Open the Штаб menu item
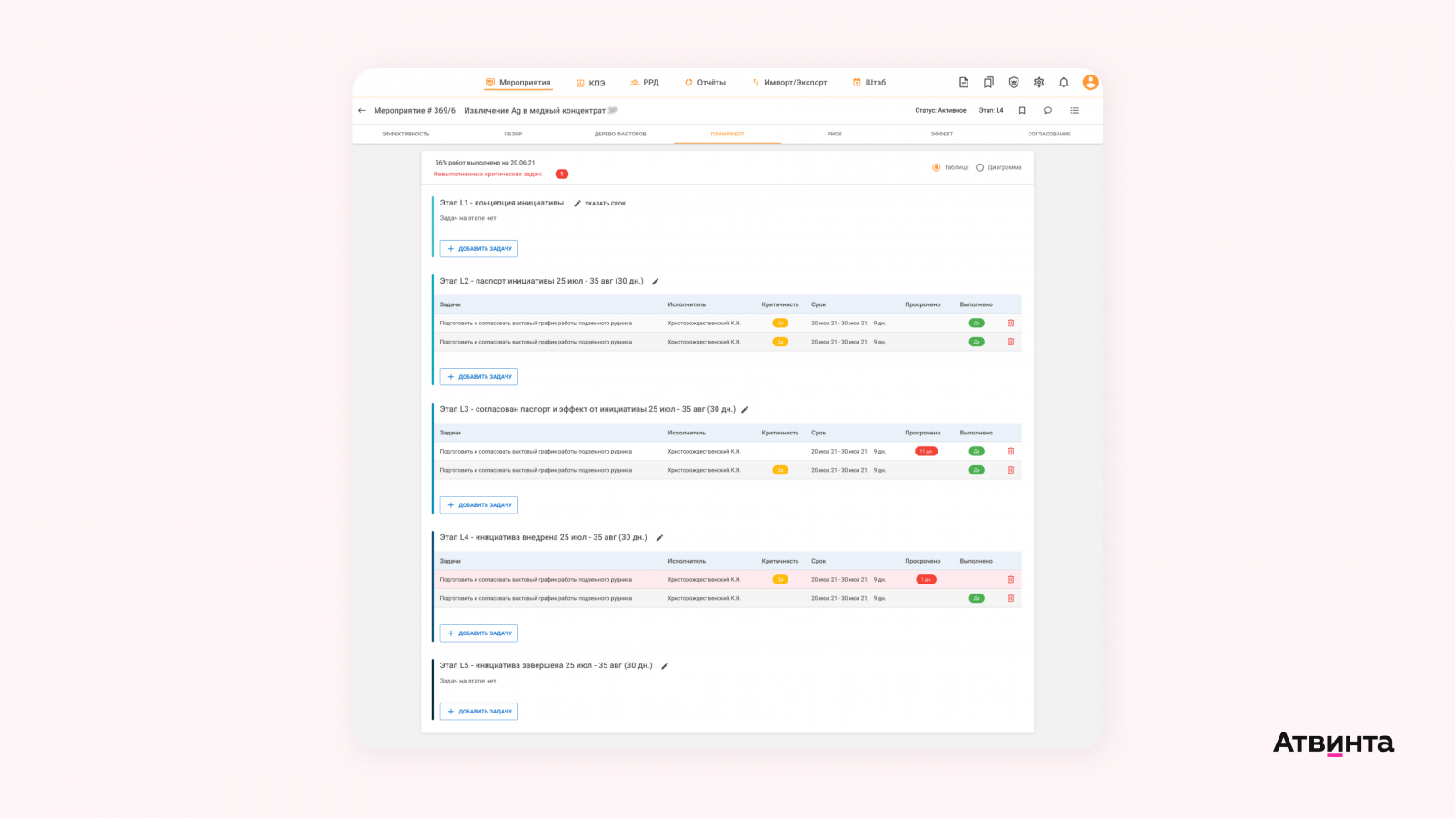The width and height of the screenshot is (1455, 818). pyautogui.click(x=869, y=83)
